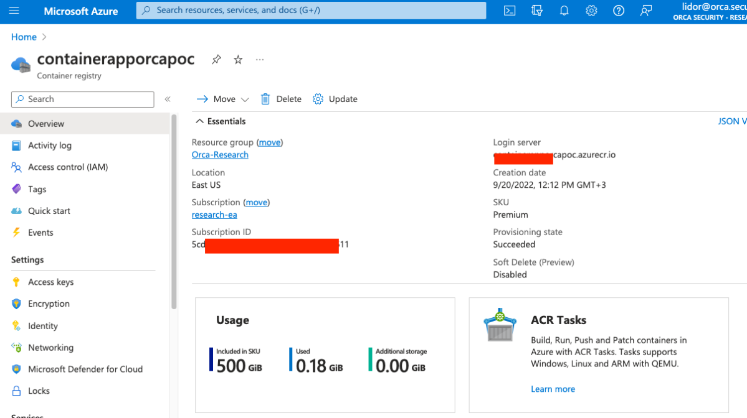The height and width of the screenshot is (418, 747).
Task: Click the Overview cloud icon in sidebar
Action: (x=17, y=124)
